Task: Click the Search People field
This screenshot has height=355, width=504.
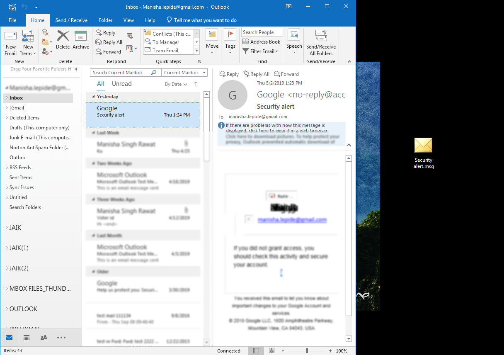Action: point(262,32)
